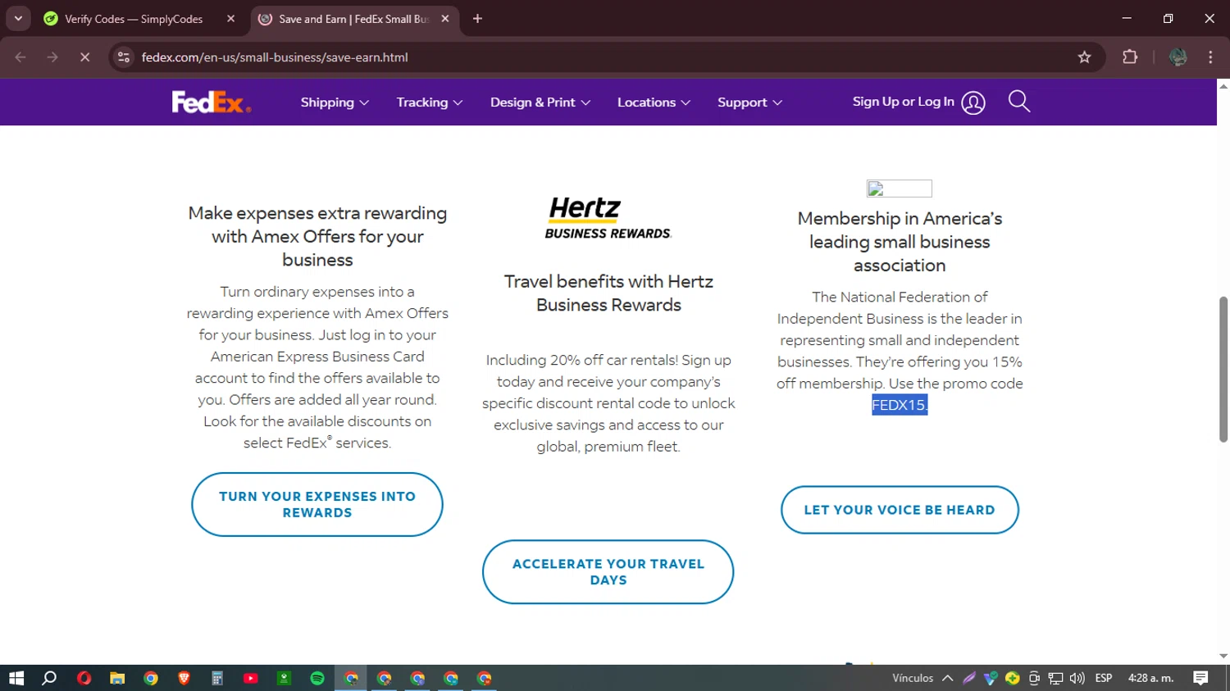Click the scrollbar down arrow

[1223, 657]
